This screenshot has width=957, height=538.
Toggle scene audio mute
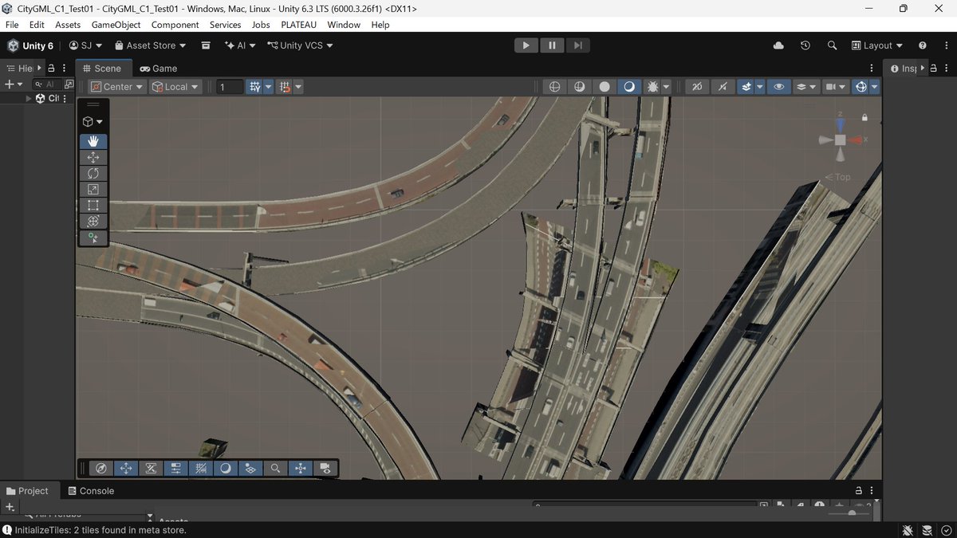click(x=723, y=87)
